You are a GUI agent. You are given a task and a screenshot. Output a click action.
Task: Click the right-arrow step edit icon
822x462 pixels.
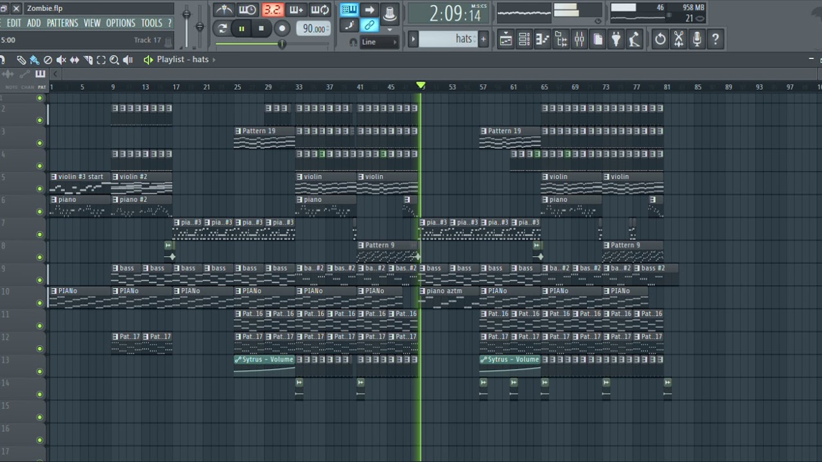370,10
